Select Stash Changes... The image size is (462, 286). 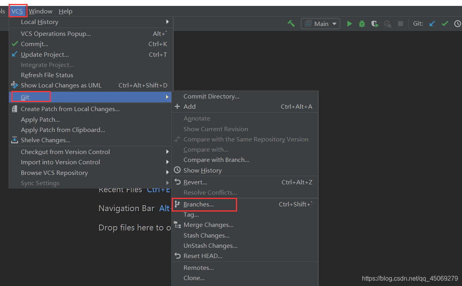[245, 235]
